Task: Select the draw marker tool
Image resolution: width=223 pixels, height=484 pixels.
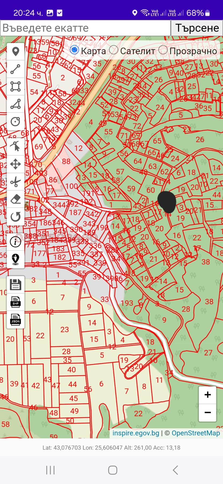Action: (x=16, y=52)
